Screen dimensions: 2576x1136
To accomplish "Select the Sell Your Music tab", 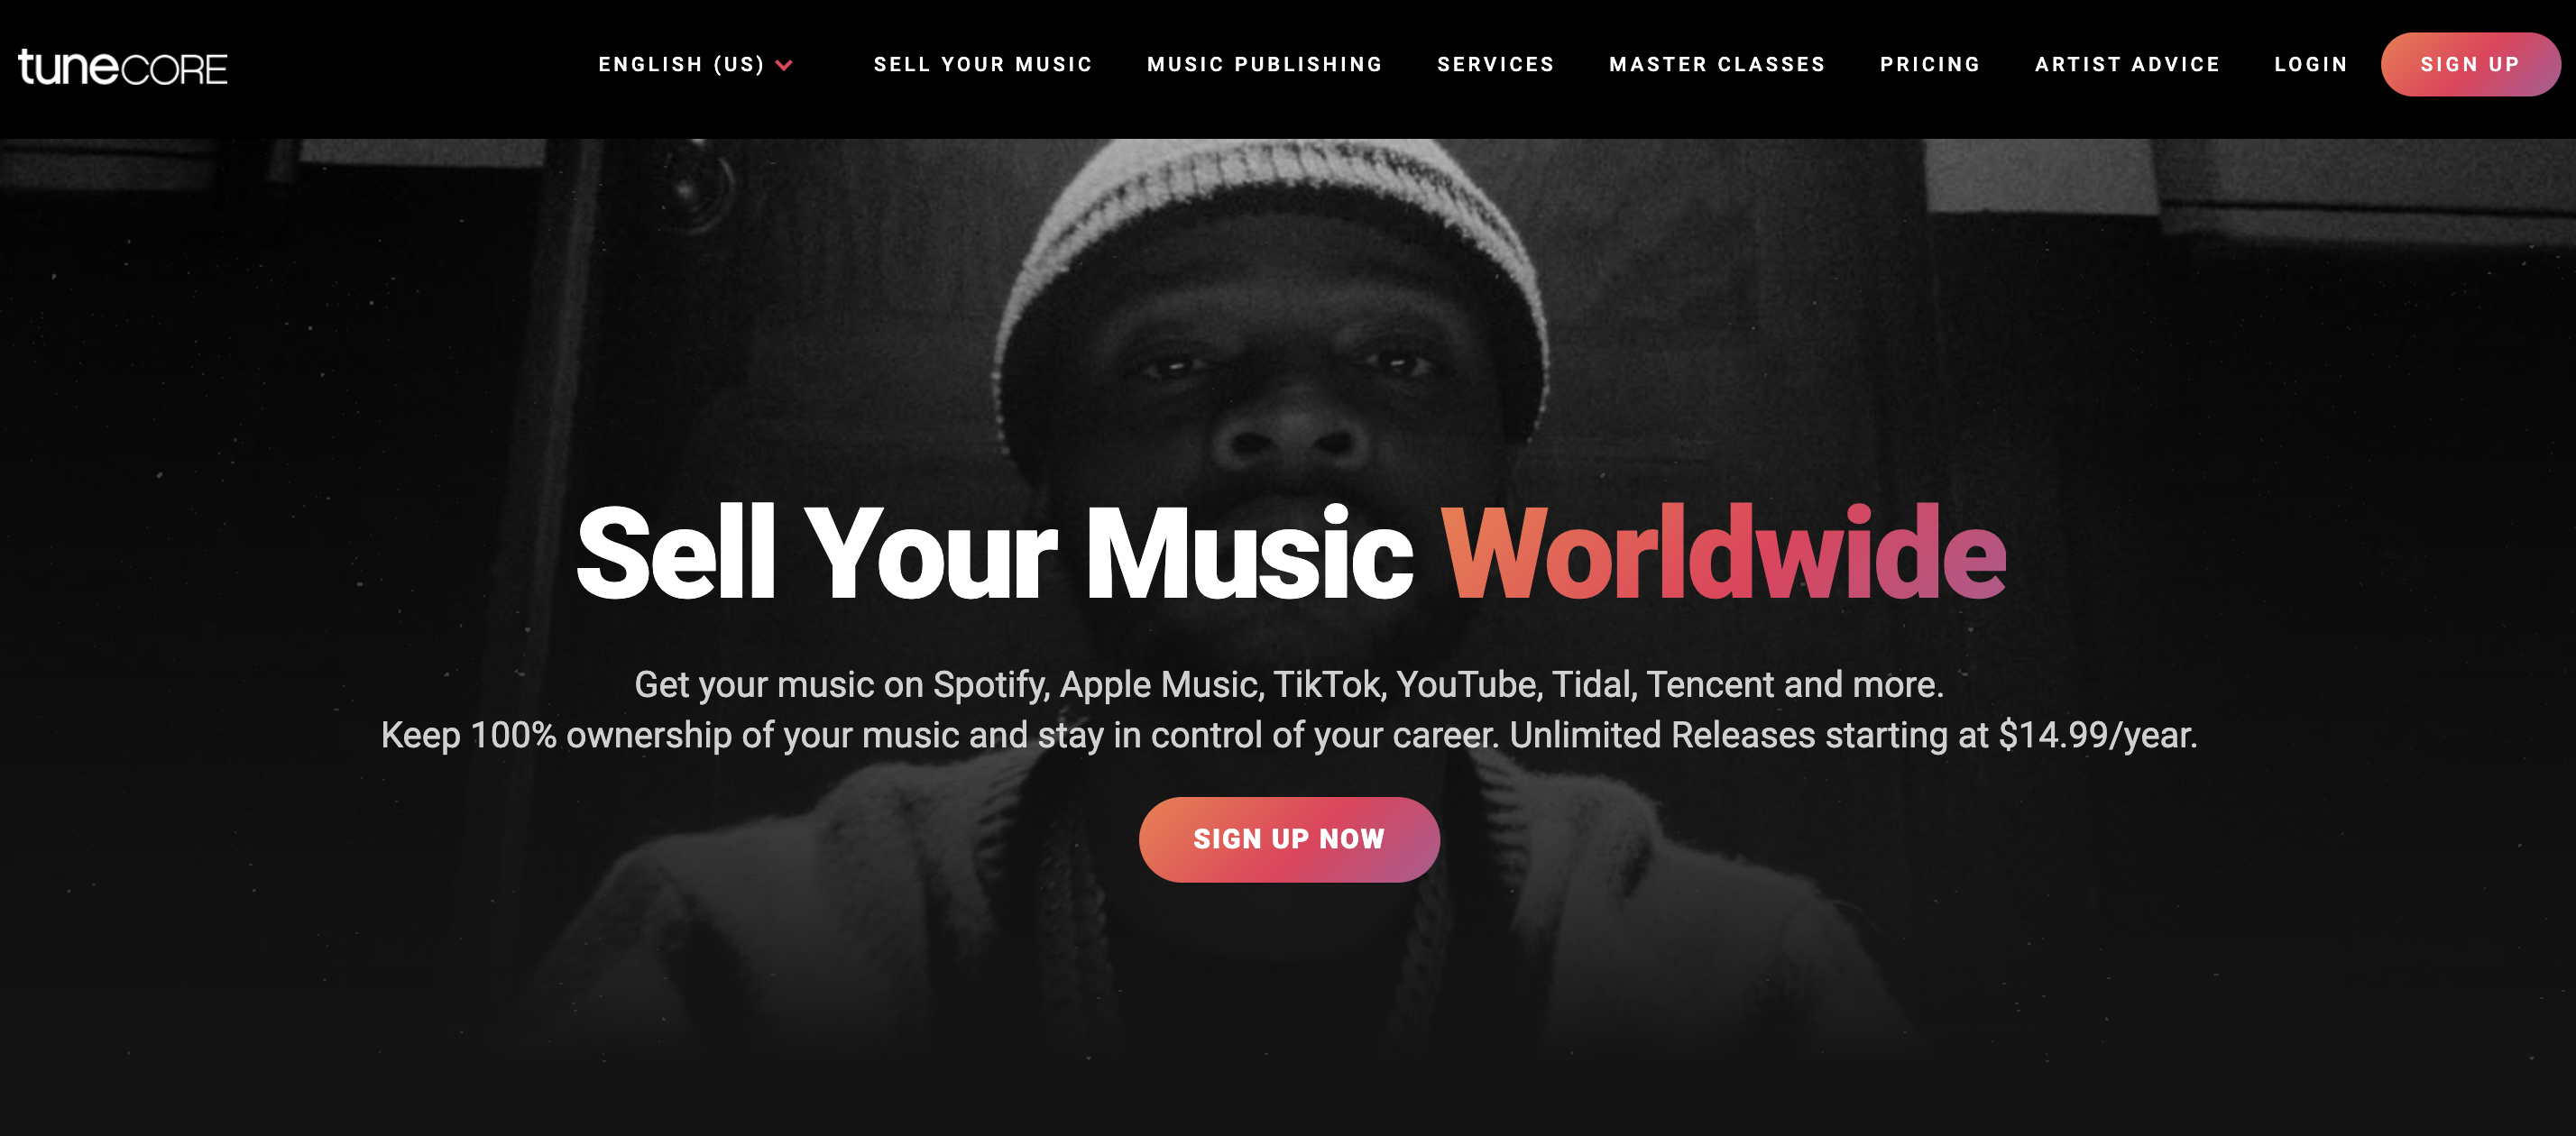I will 984,64.
